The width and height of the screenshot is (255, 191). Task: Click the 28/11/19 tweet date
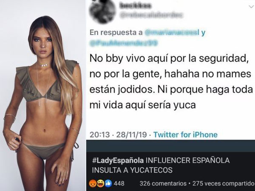(131, 135)
